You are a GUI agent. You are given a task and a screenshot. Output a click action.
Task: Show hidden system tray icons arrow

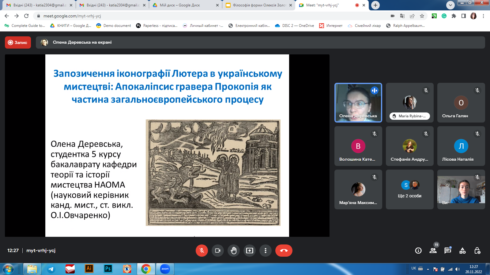tap(428, 269)
